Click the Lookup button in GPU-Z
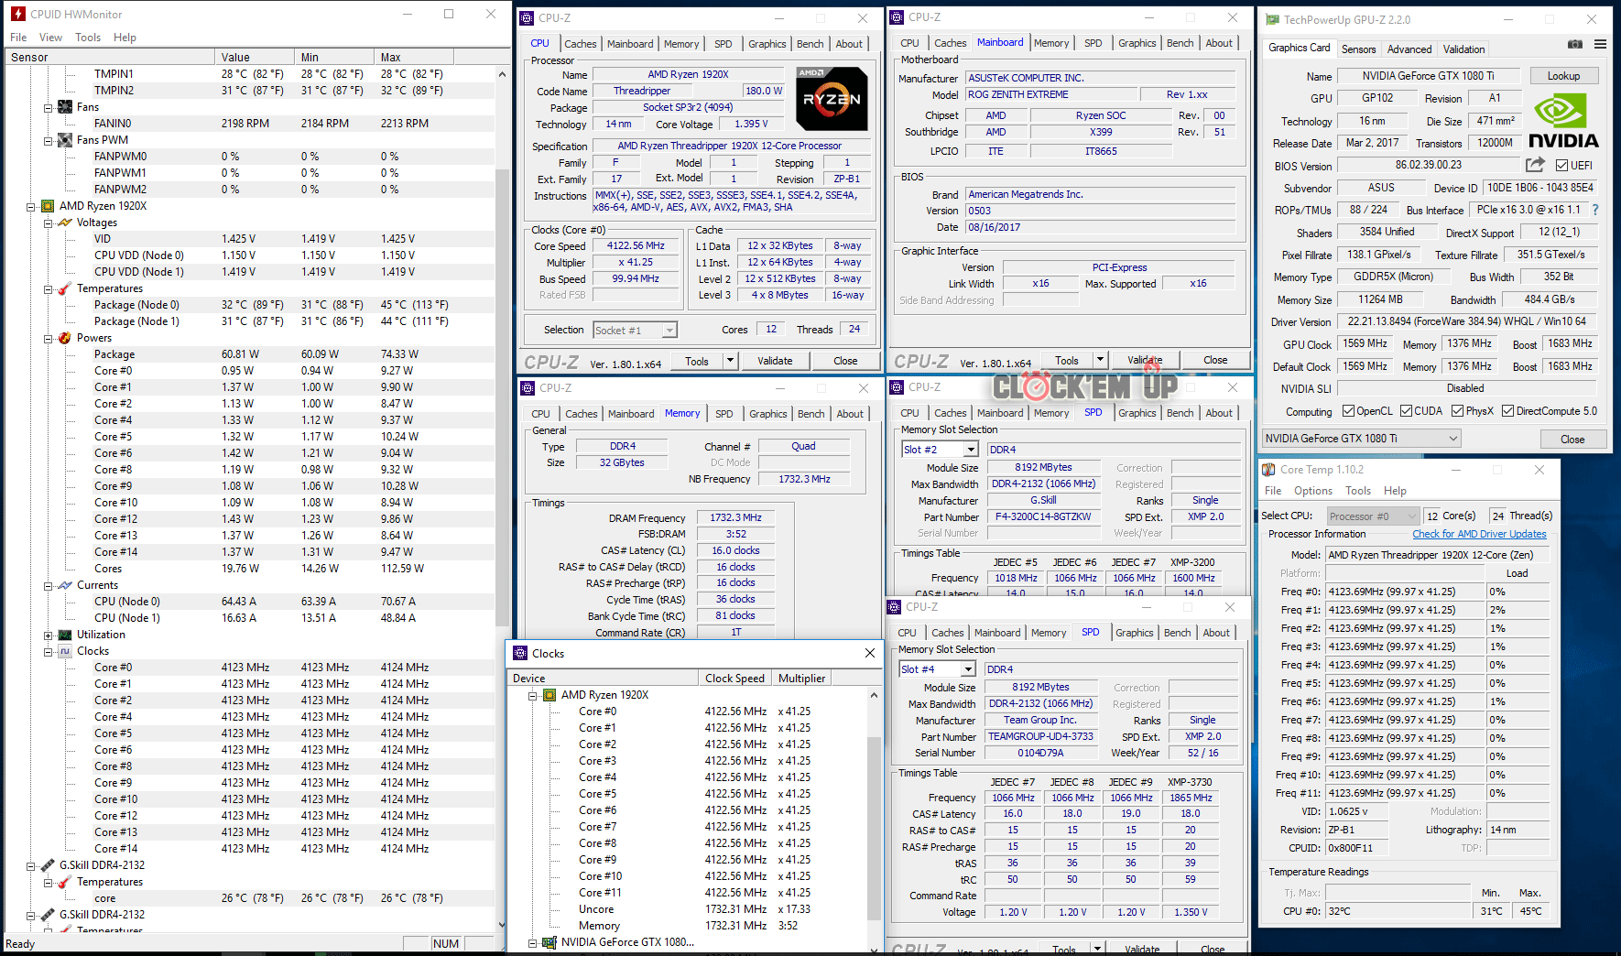 [1563, 76]
